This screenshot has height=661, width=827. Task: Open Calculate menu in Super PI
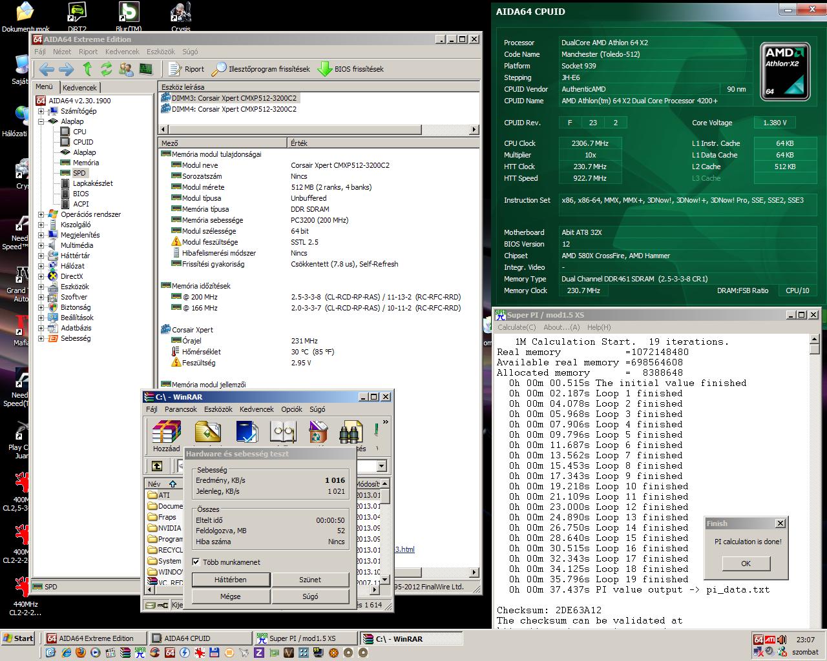[516, 327]
